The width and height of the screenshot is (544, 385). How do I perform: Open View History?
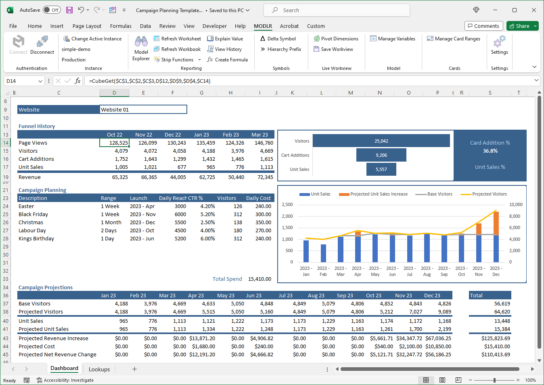click(x=224, y=49)
